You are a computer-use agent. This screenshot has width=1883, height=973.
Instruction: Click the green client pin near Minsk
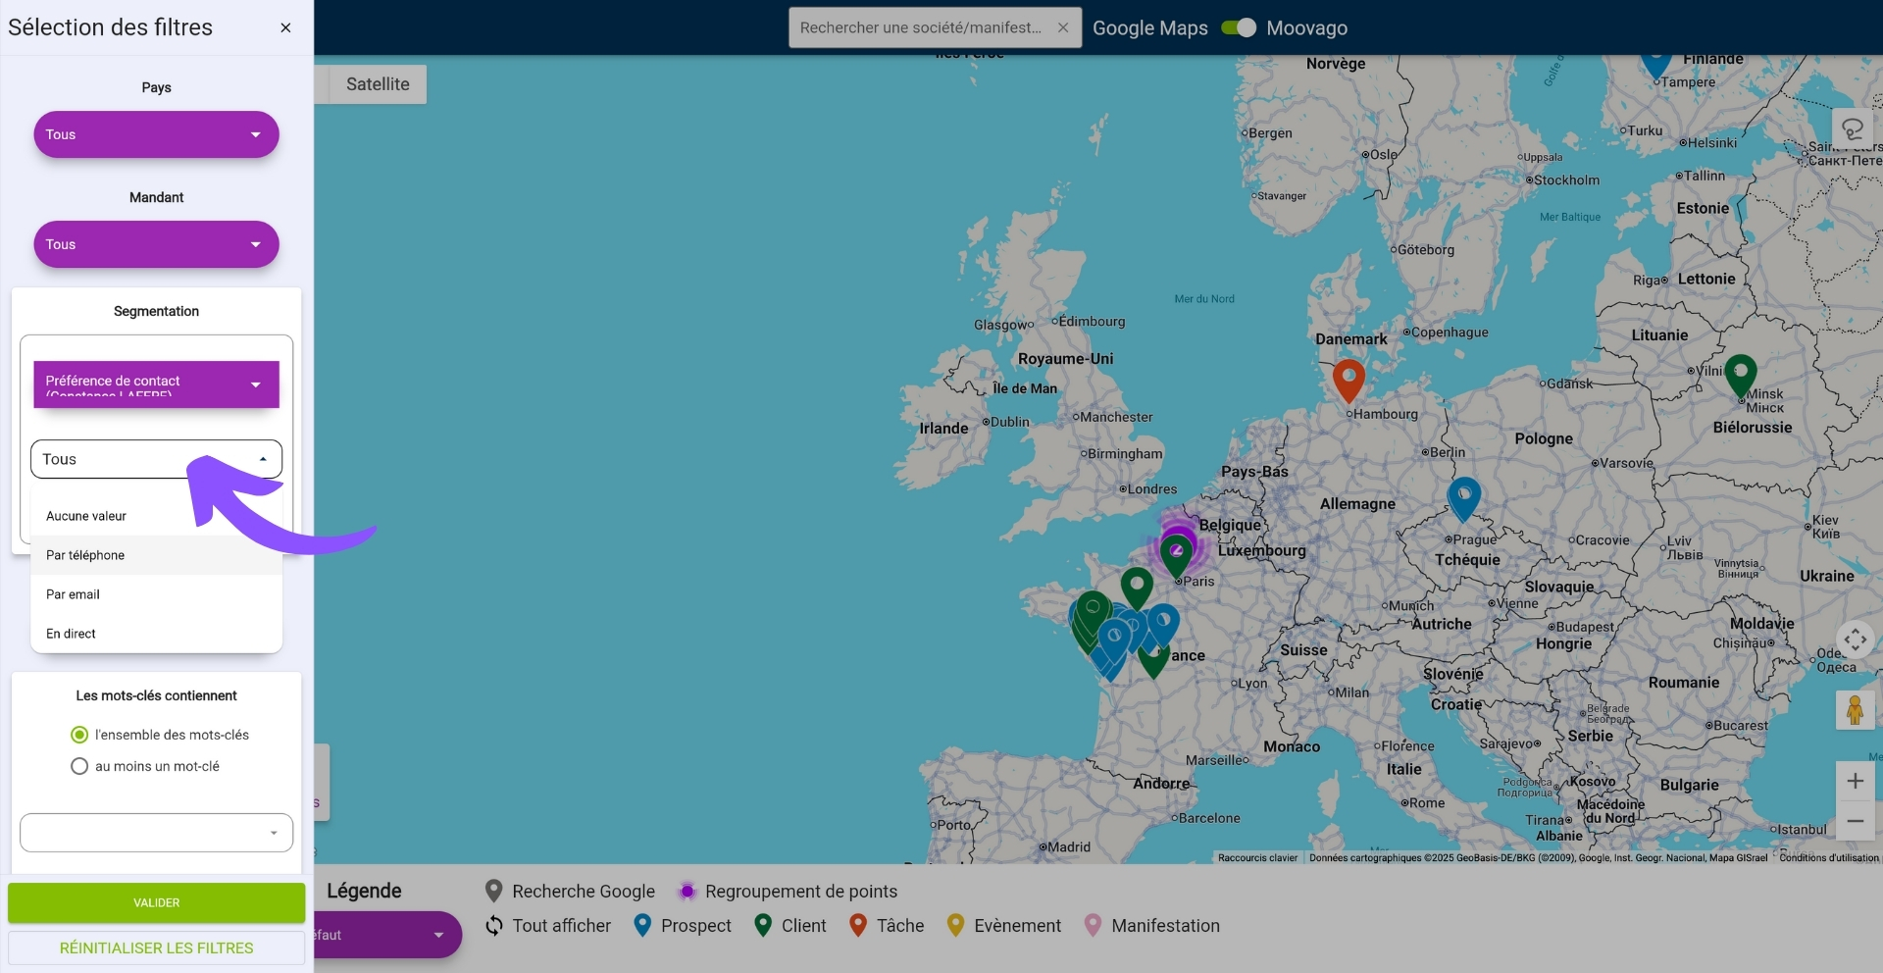(x=1740, y=373)
